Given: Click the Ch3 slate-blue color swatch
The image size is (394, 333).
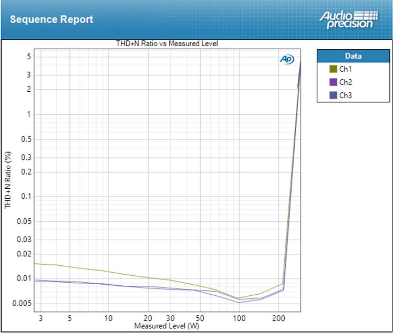Looking at the screenshot, I should click(333, 95).
